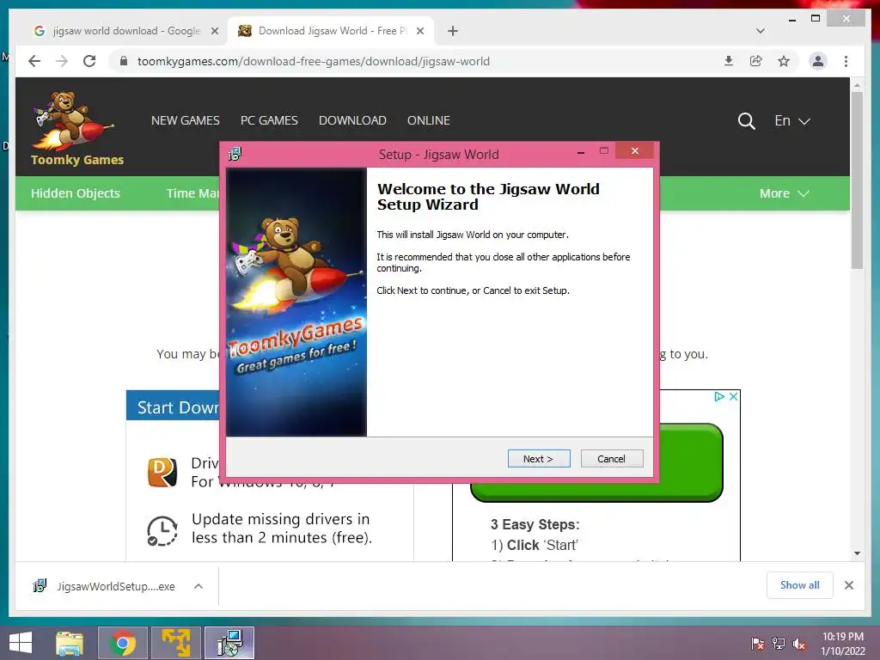Click the setup installer taskbar icon

click(x=229, y=643)
